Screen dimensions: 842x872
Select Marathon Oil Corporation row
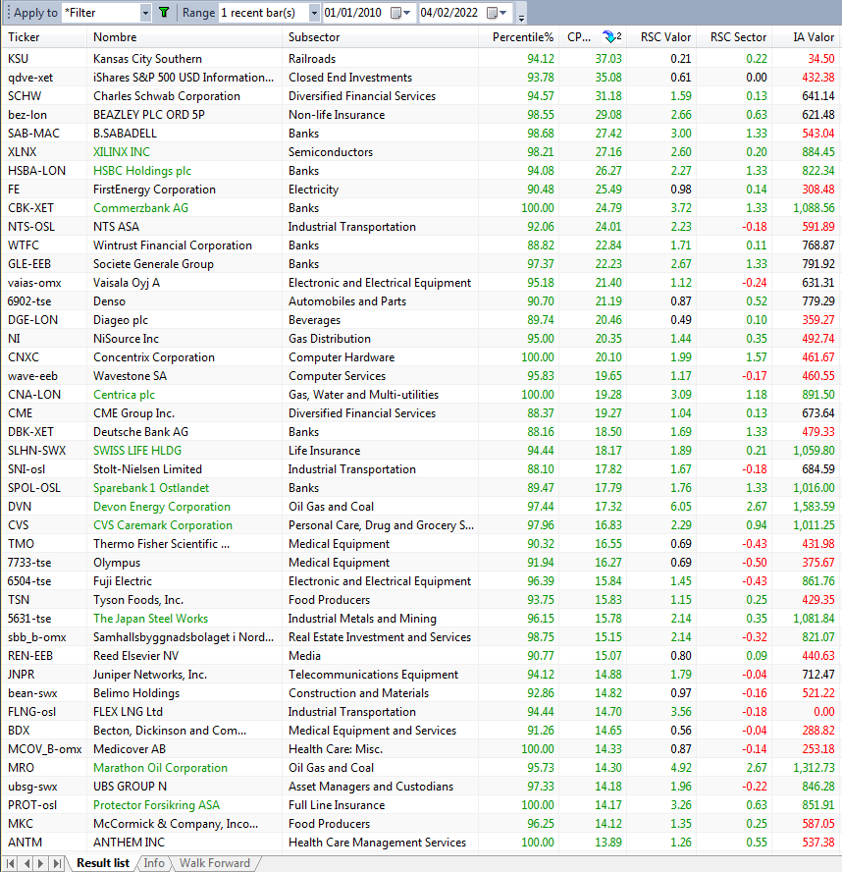(x=421, y=768)
